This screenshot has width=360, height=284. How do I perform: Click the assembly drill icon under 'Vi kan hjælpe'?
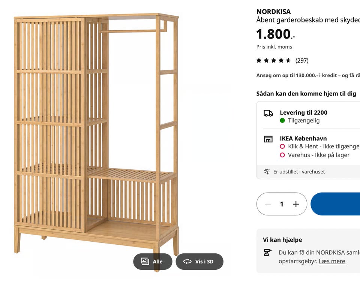point(268,253)
